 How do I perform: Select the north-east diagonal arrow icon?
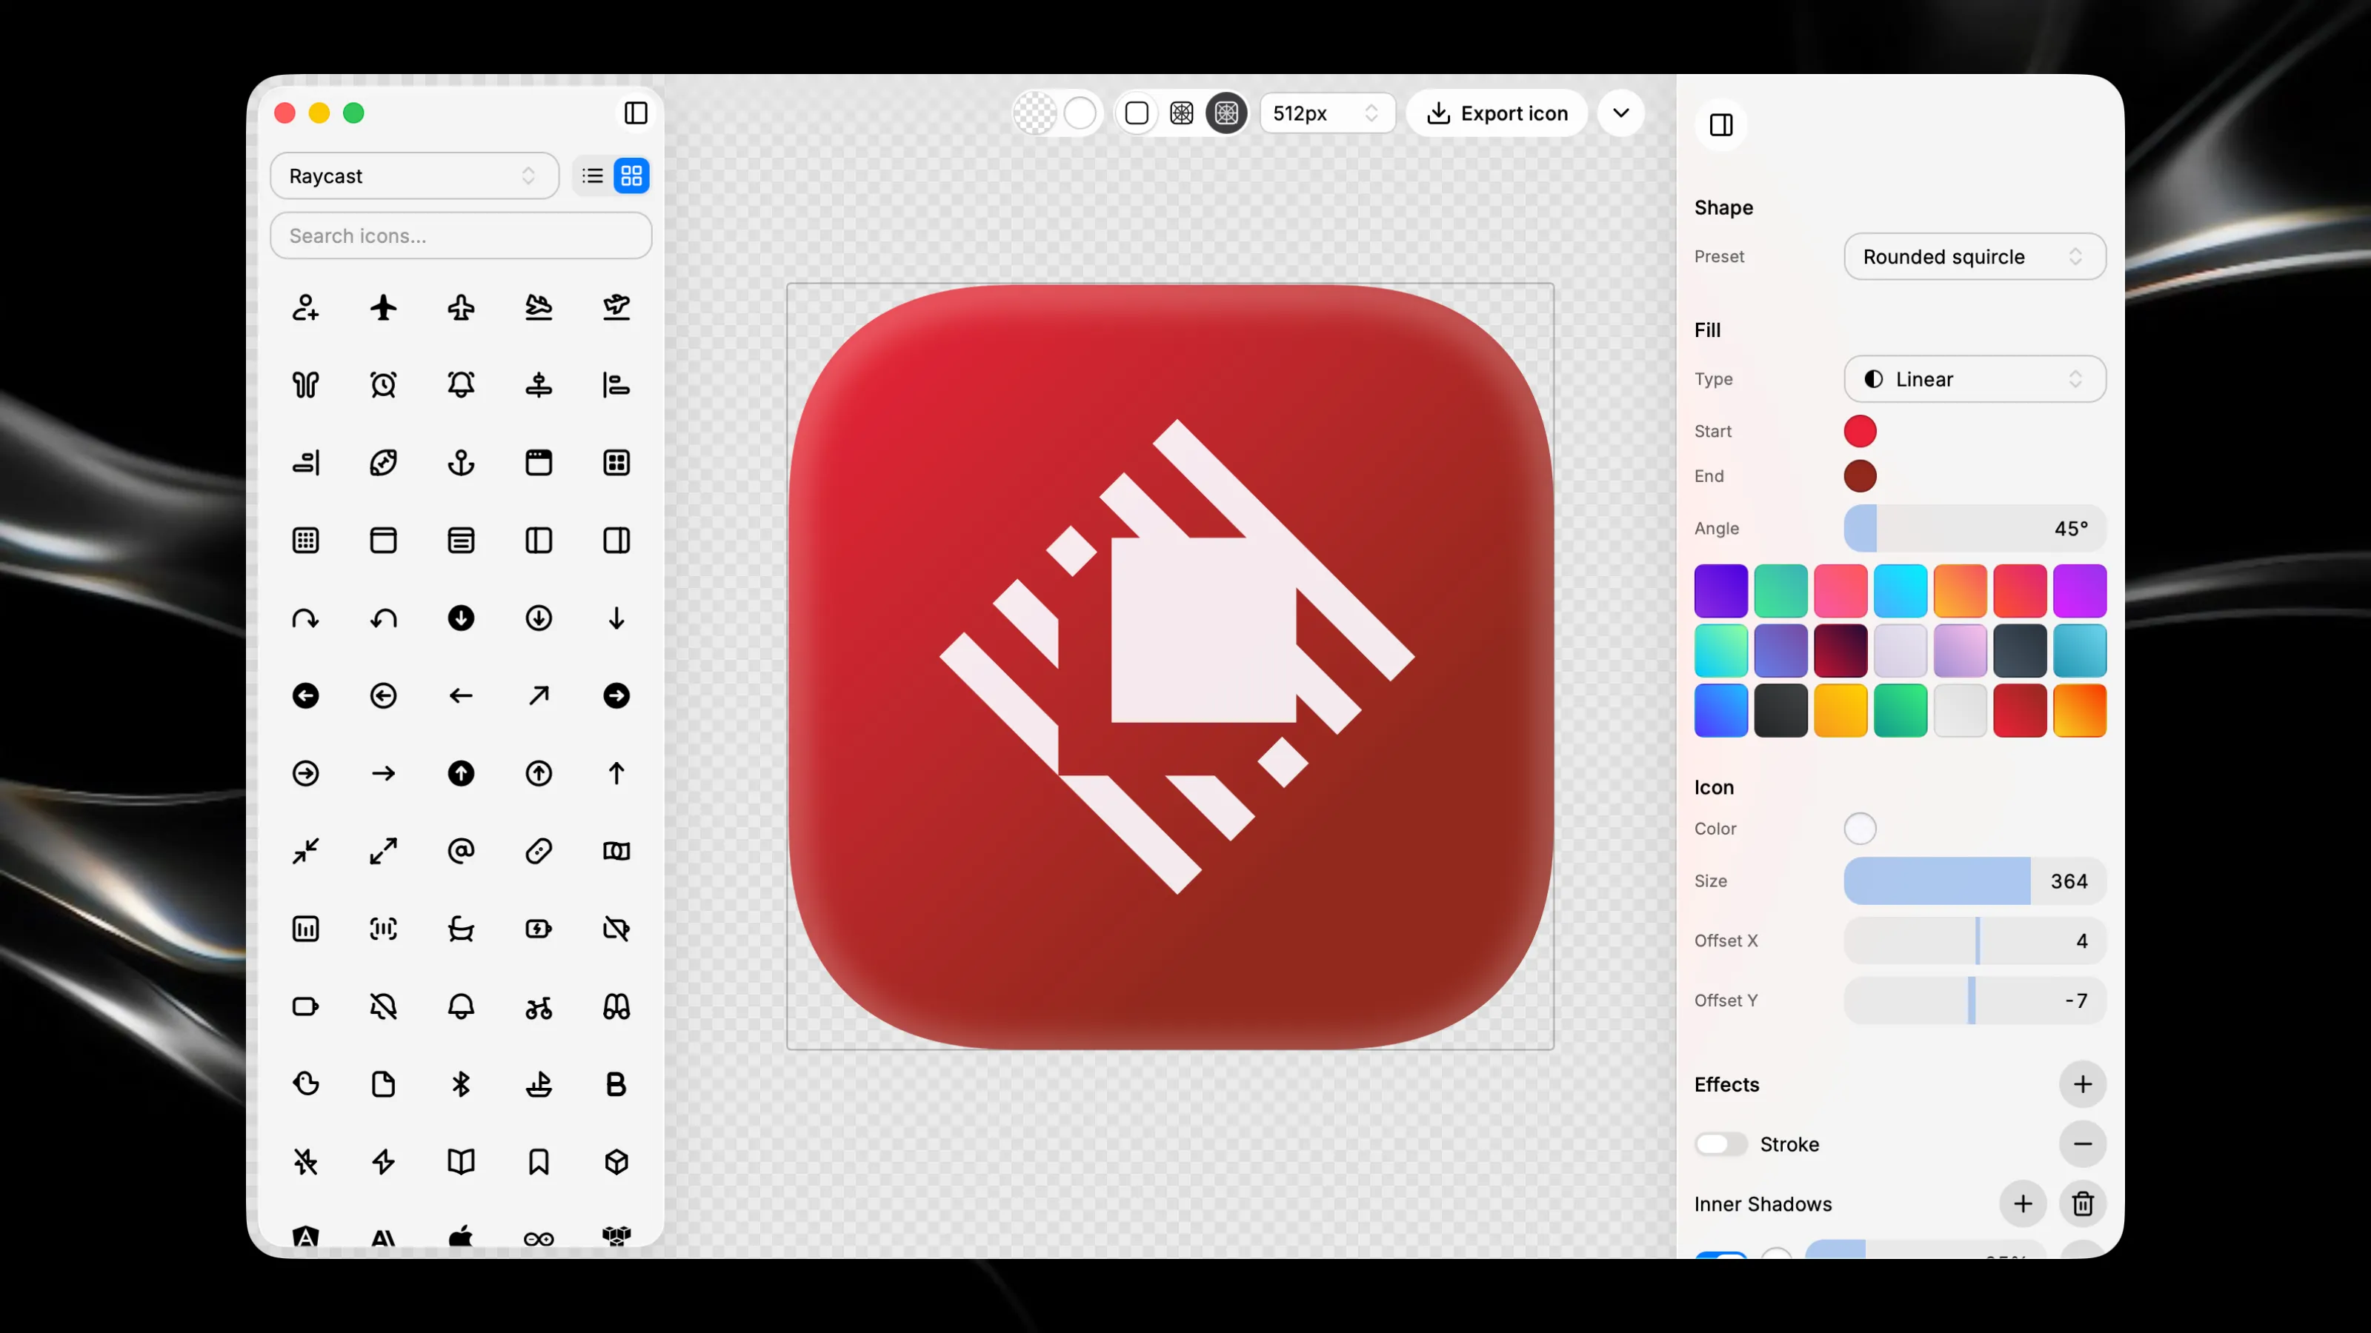coord(539,695)
